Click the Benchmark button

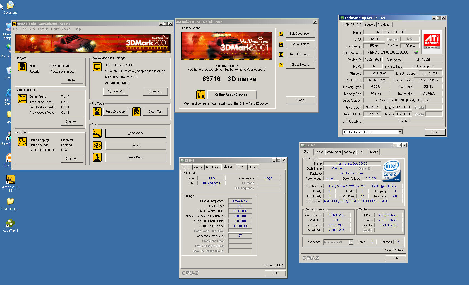pos(136,133)
